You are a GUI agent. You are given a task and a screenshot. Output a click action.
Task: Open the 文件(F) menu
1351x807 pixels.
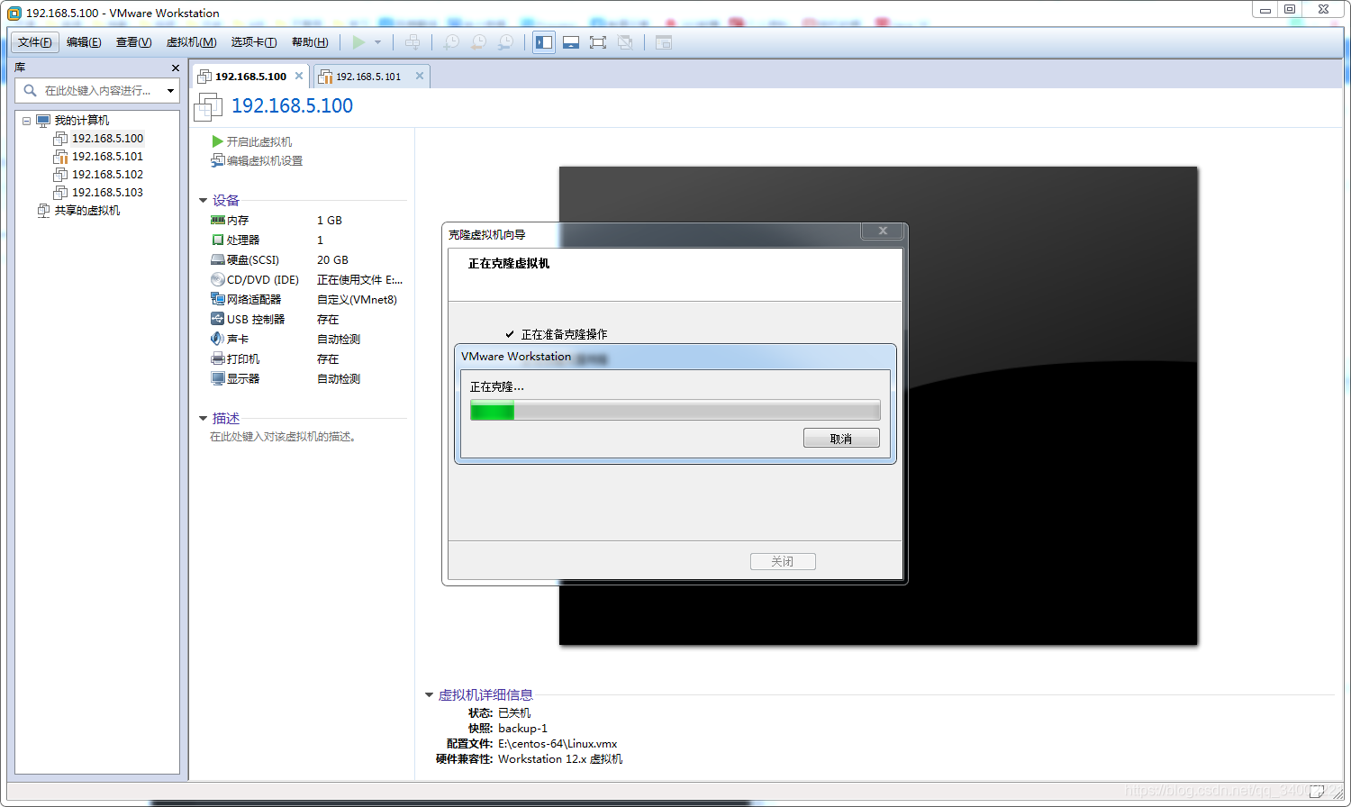[x=35, y=42]
